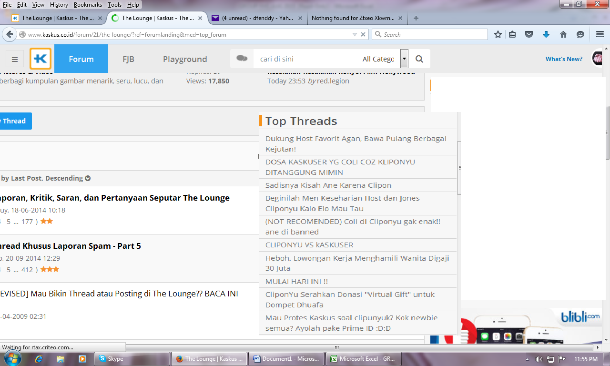Toggle the Last Post, Descending sort chevron
Image resolution: width=610 pixels, height=366 pixels.
(88, 178)
